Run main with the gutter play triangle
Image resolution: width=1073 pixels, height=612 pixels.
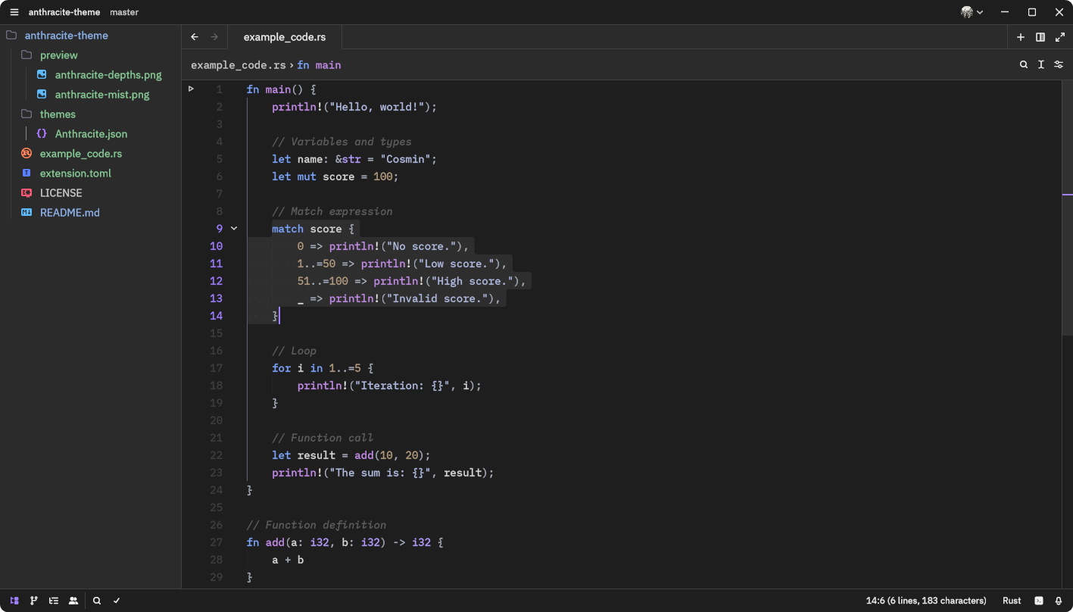pos(191,89)
